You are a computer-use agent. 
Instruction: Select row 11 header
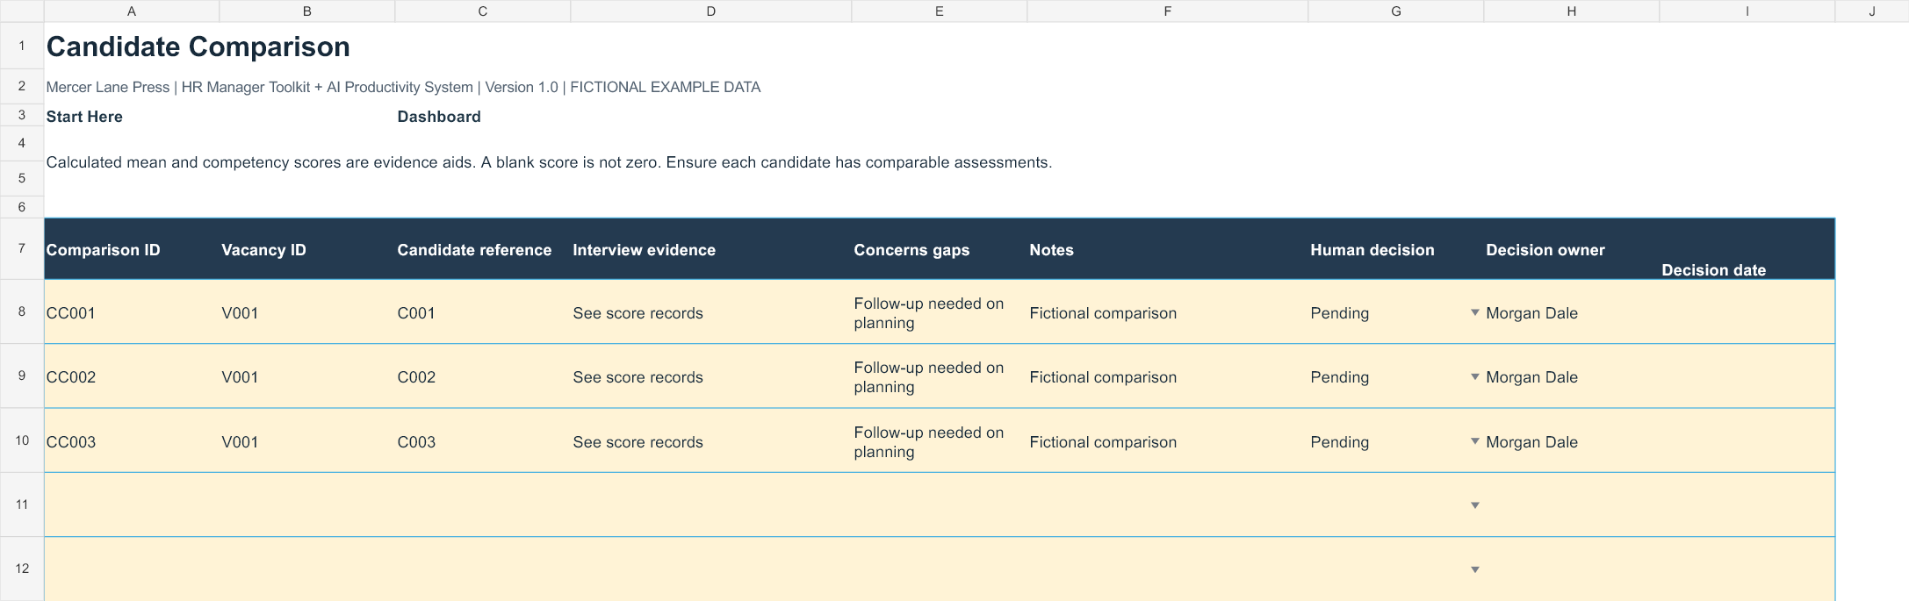pyautogui.click(x=22, y=504)
